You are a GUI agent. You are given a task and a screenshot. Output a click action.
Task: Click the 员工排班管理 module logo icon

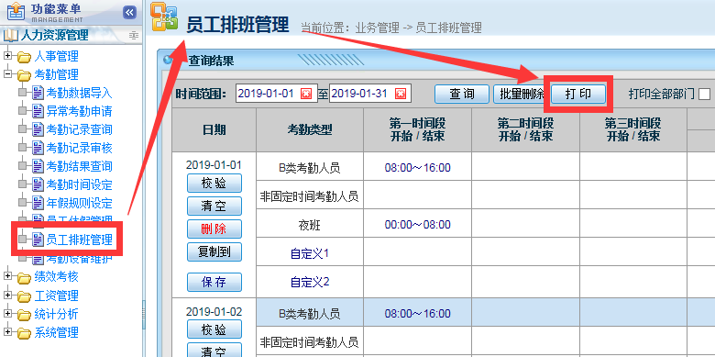click(164, 17)
